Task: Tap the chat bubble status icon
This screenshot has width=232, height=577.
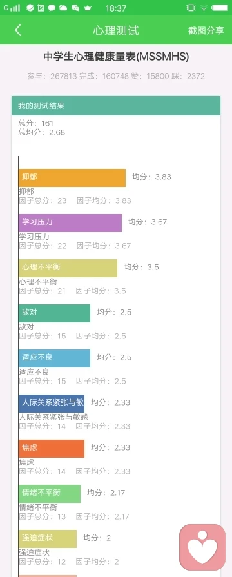Action: 52,8
